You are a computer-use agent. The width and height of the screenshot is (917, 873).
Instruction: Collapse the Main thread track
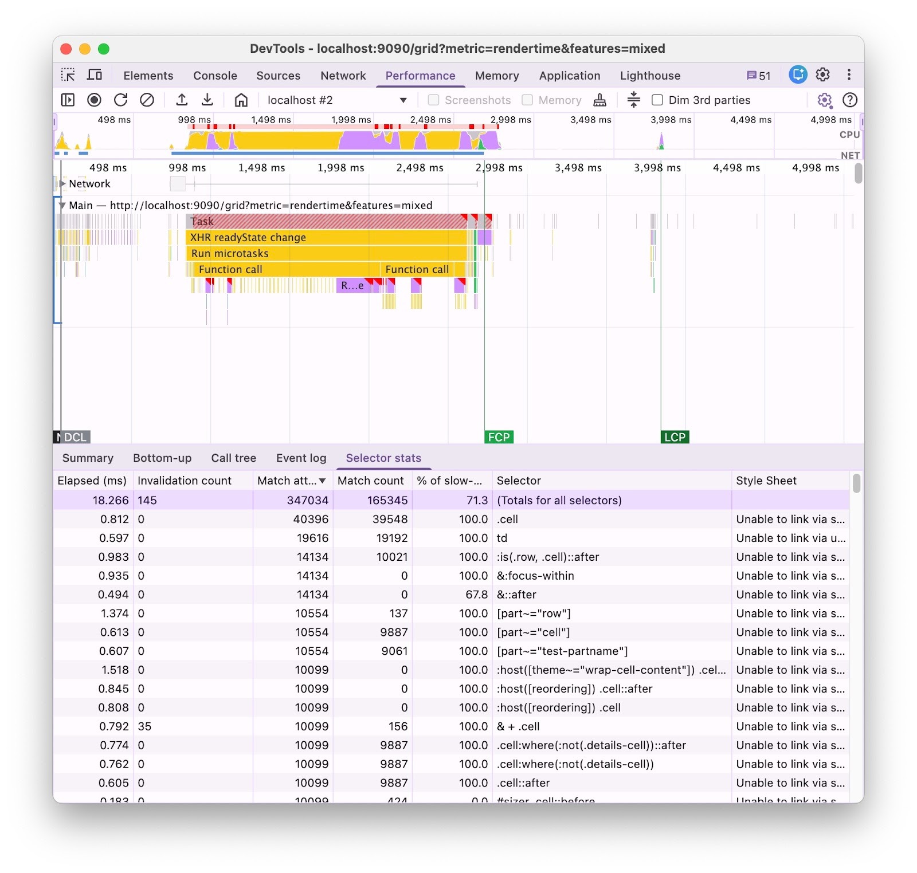pos(62,206)
